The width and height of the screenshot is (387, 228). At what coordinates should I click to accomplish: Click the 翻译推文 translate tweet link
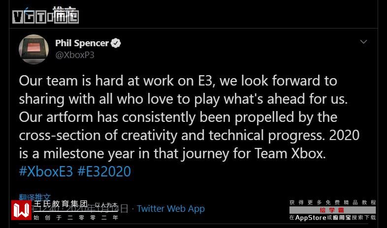click(34, 197)
